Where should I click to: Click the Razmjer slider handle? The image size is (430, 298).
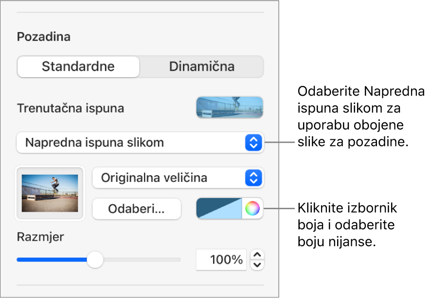pos(95,260)
